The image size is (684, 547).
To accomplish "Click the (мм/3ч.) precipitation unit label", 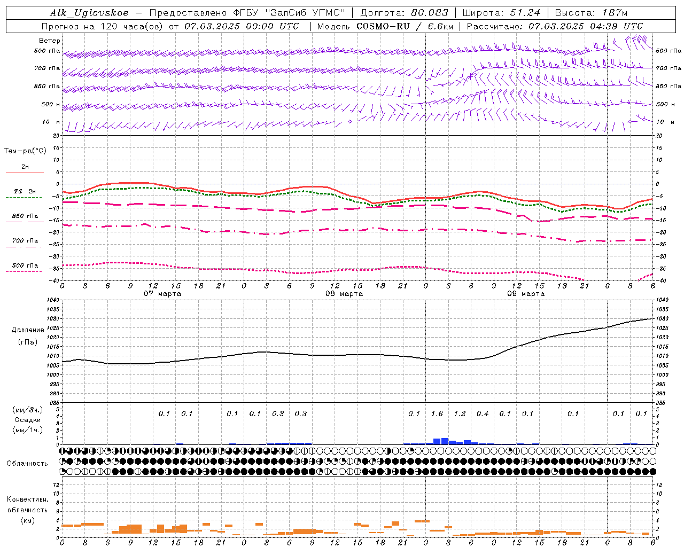I will click(28, 410).
